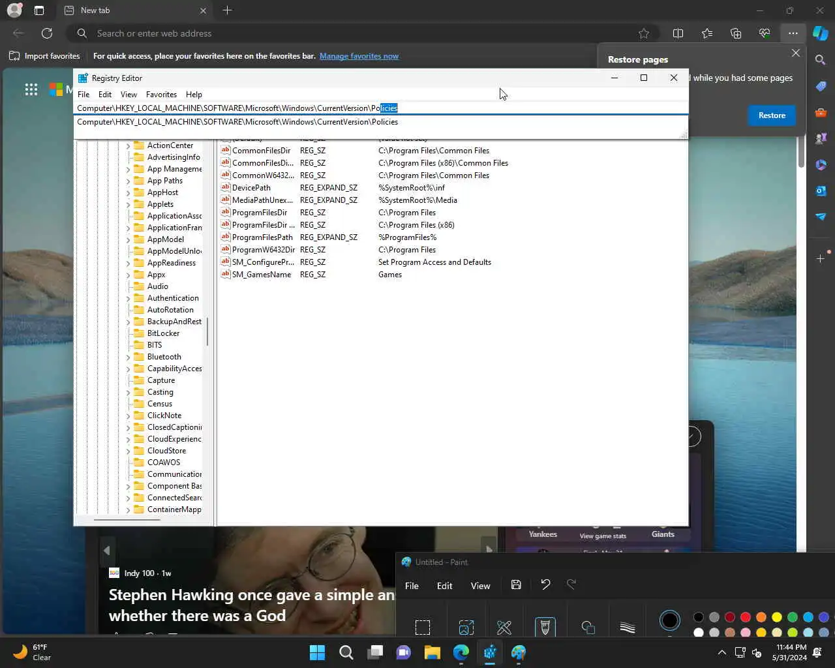Viewport: 835px width, 668px height.
Task: Open Registry Editor View menu
Action: tap(129, 95)
